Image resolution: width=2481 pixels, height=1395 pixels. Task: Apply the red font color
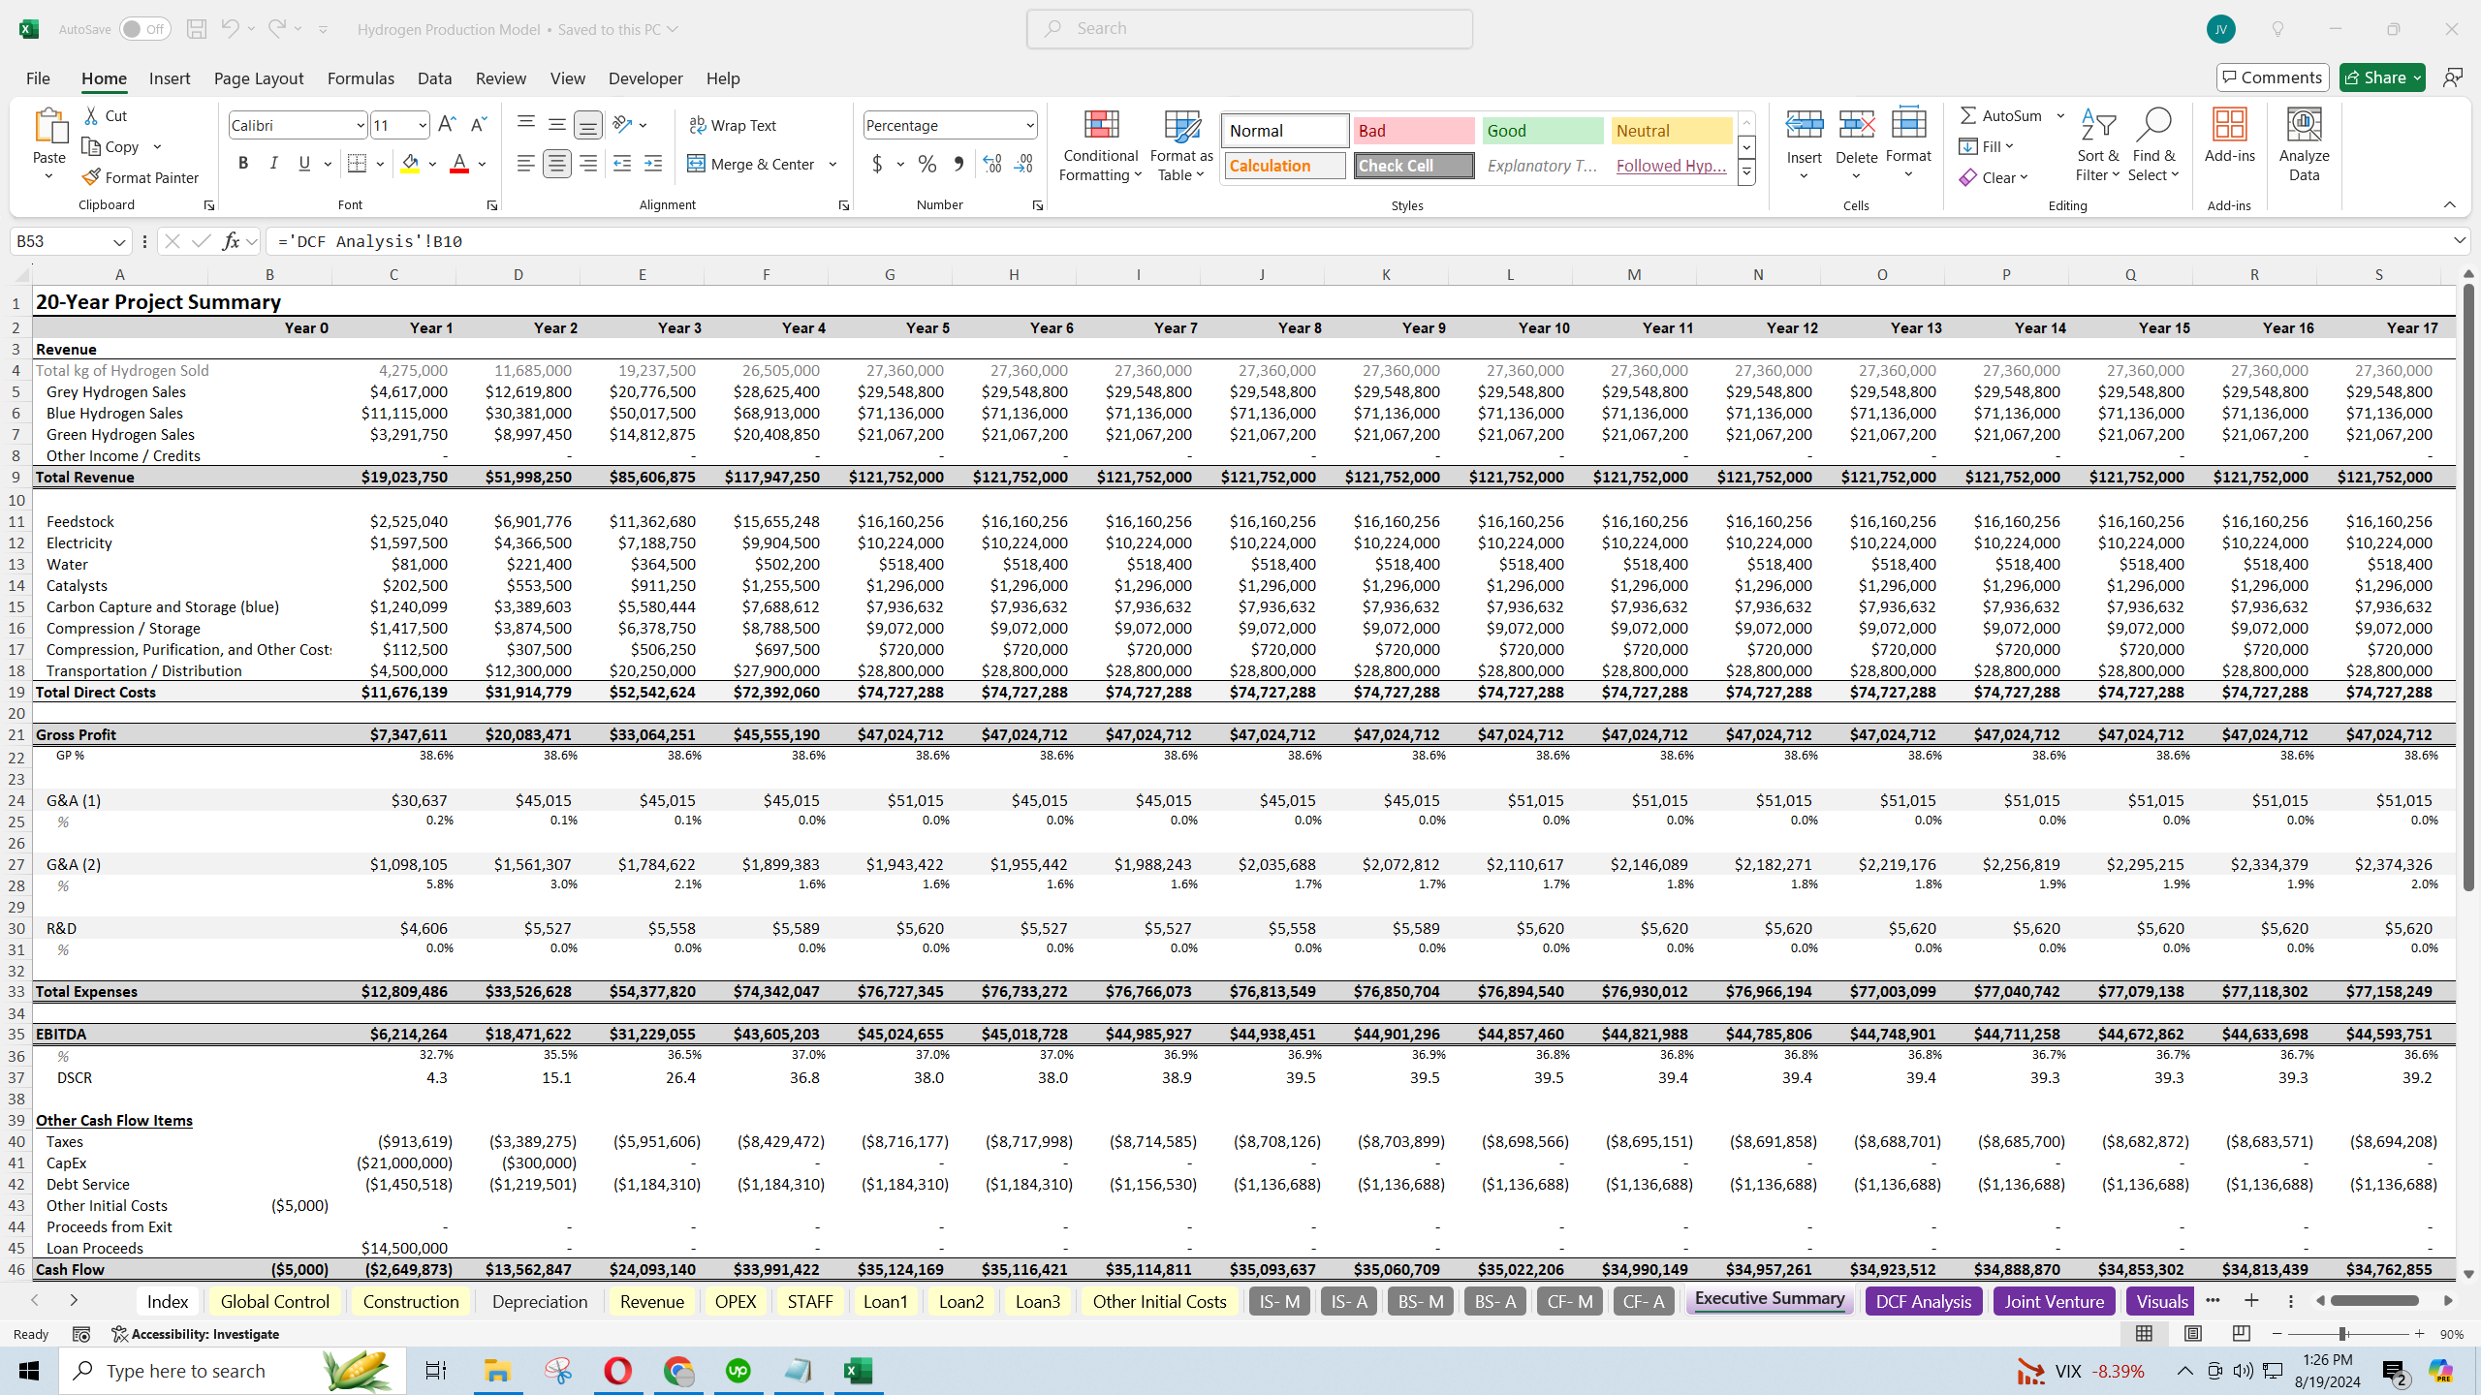pos(459,164)
